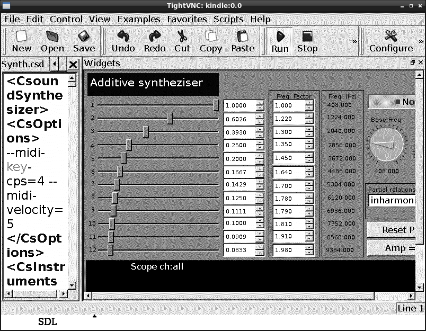Open the Control menu
Screen dimensions: 426x331
[x=66, y=19]
